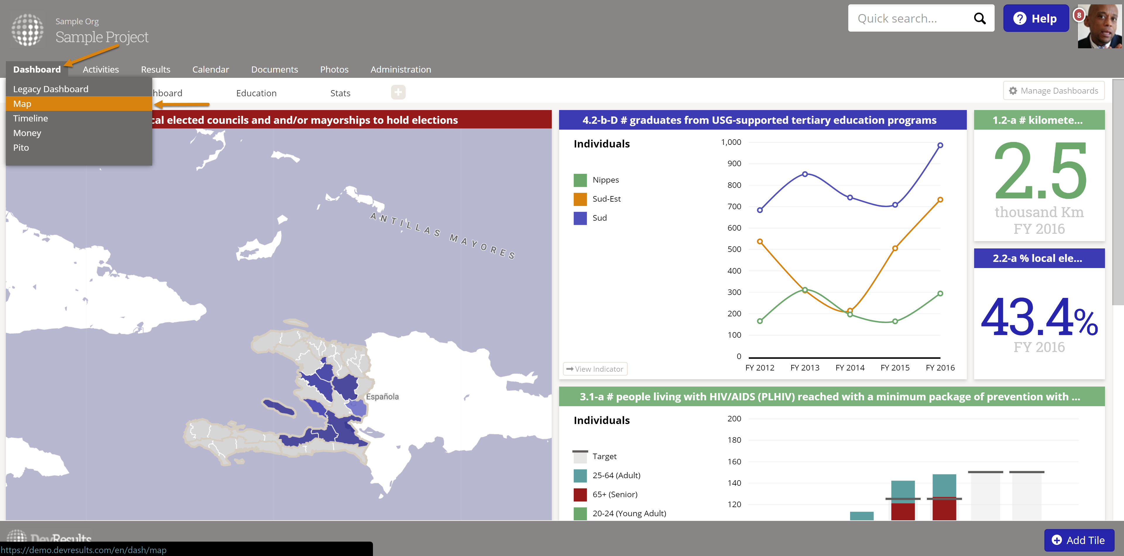Viewport: 1124px width, 556px height.
Task: Open the Results navigation menu
Action: (155, 69)
